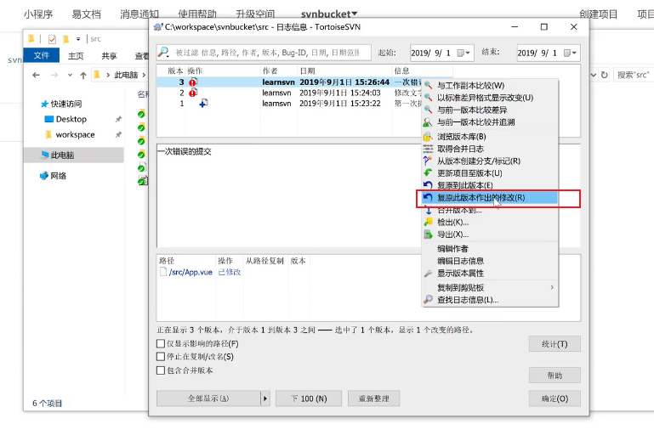Screen dimensions: 654x435
Task: Click the filter magnifier icon in log dialog
Action: point(163,52)
